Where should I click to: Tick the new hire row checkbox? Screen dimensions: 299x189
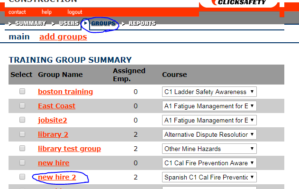[22, 162]
